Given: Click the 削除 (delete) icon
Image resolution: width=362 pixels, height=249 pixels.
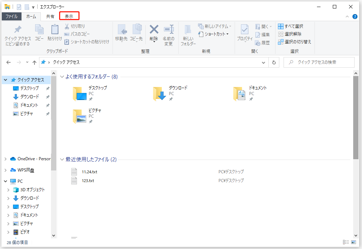Looking at the screenshot, I should tap(153, 34).
